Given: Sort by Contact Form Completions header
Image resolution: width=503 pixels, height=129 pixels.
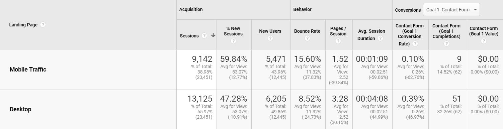Looking at the screenshot, I should point(446,31).
